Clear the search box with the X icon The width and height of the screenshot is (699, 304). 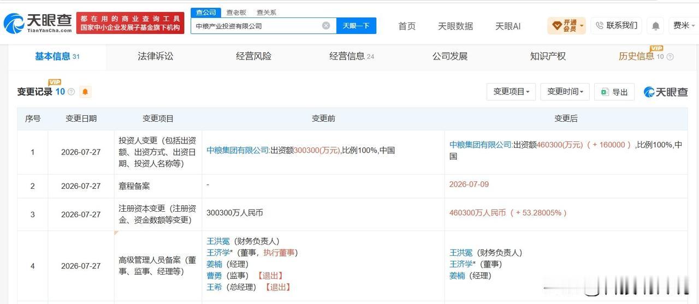click(x=326, y=26)
